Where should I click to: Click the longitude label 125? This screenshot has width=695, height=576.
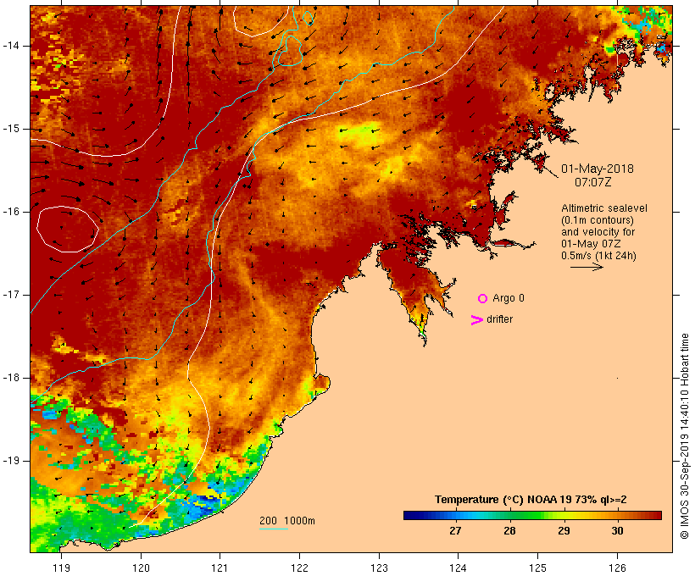[x=537, y=568]
